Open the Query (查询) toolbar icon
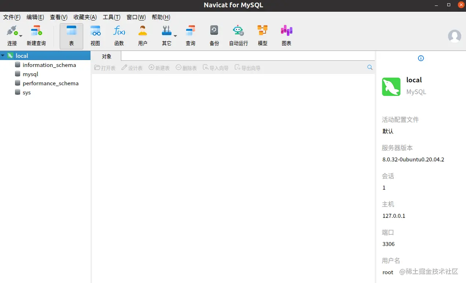Screen dimensions: 466x283 click(191, 36)
